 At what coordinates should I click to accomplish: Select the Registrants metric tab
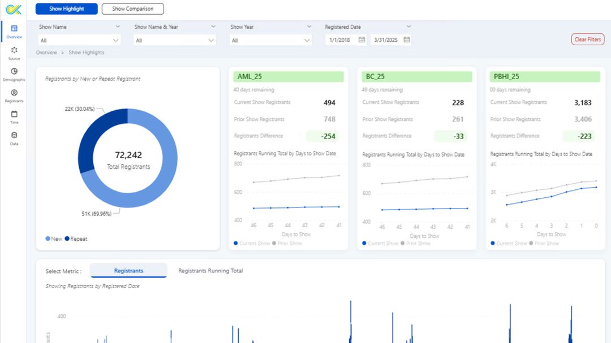(x=128, y=270)
